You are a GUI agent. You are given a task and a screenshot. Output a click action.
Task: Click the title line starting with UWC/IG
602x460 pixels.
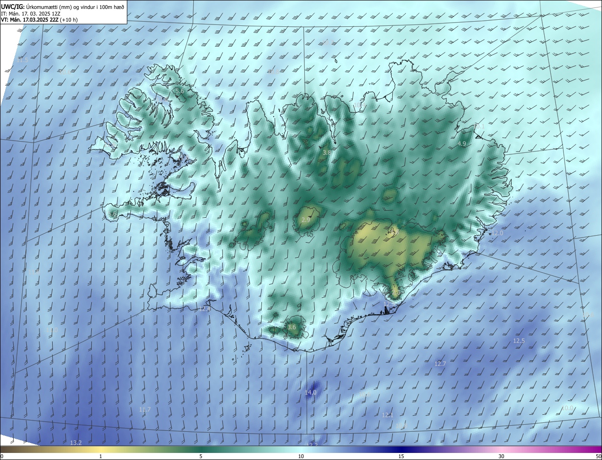[x=63, y=6]
